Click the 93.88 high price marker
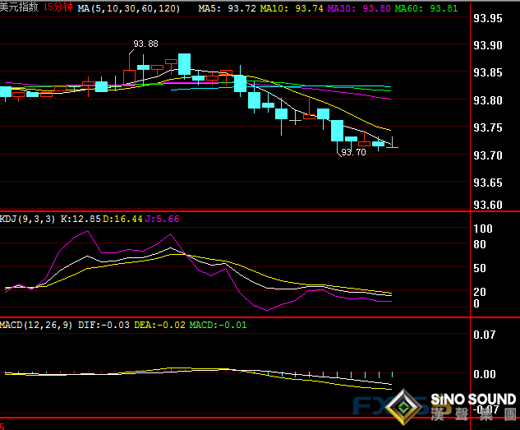 (145, 44)
